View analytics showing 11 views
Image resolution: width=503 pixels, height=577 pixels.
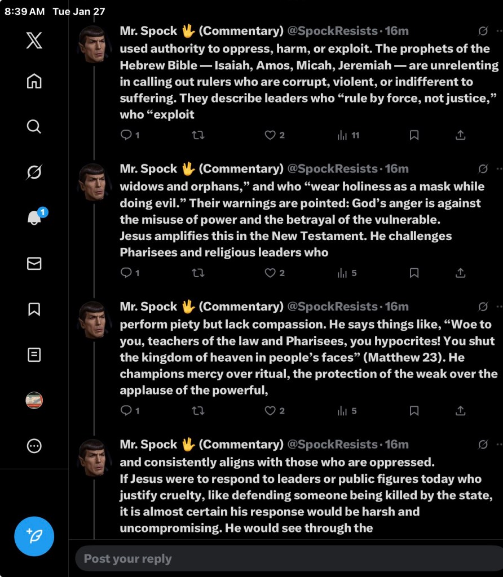pos(348,135)
